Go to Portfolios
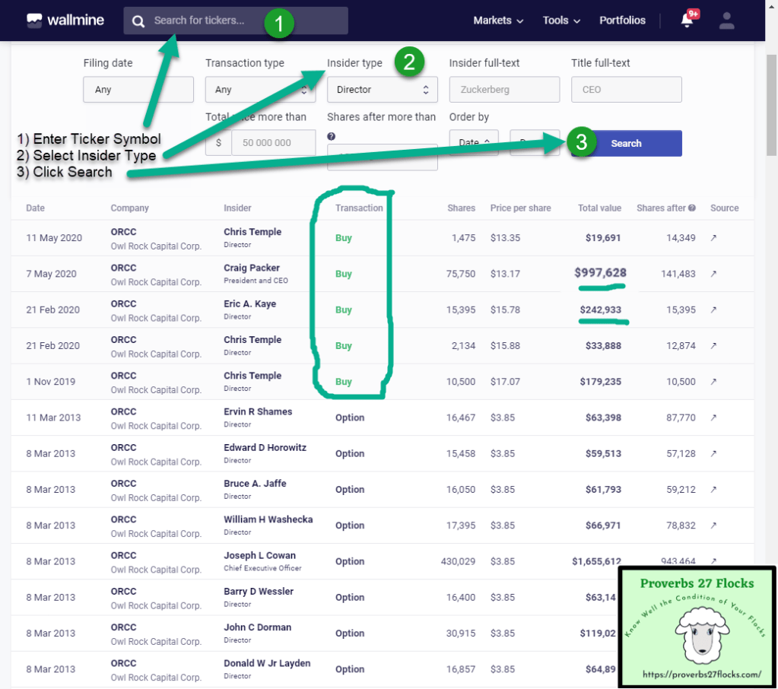778x689 pixels. click(622, 21)
